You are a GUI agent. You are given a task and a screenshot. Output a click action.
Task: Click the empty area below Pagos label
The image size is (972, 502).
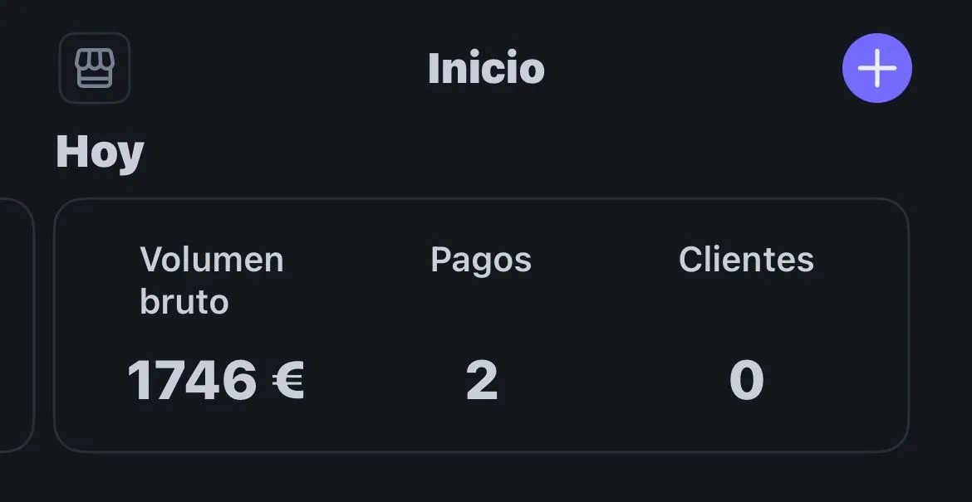[x=482, y=319]
